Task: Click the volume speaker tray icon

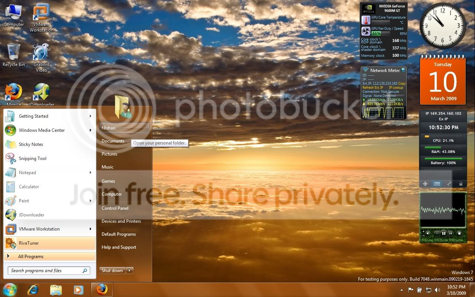Action: (x=438, y=290)
